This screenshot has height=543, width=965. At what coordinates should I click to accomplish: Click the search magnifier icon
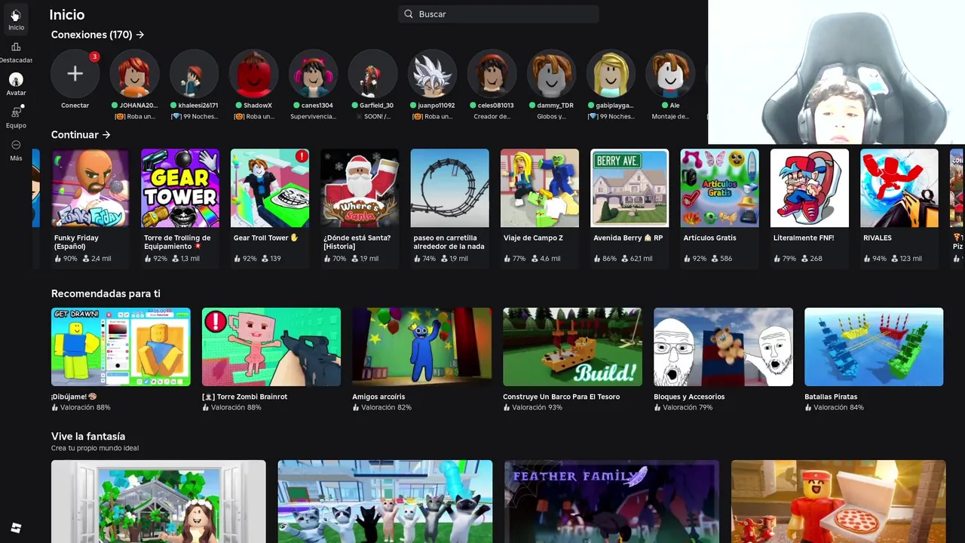pyautogui.click(x=409, y=14)
